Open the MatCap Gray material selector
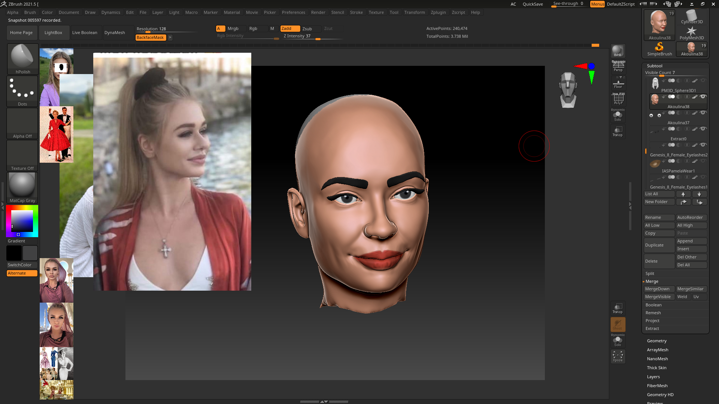Image resolution: width=719 pixels, height=404 pixels. pyautogui.click(x=22, y=188)
